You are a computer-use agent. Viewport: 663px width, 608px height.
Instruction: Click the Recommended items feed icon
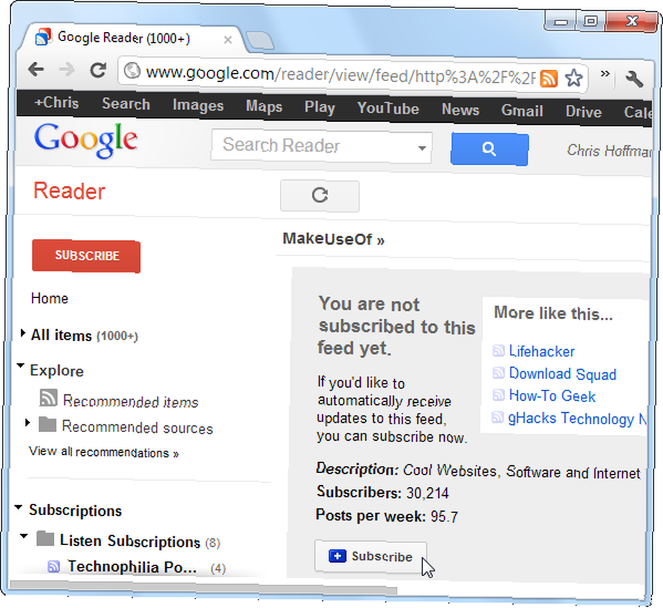pyautogui.click(x=48, y=398)
